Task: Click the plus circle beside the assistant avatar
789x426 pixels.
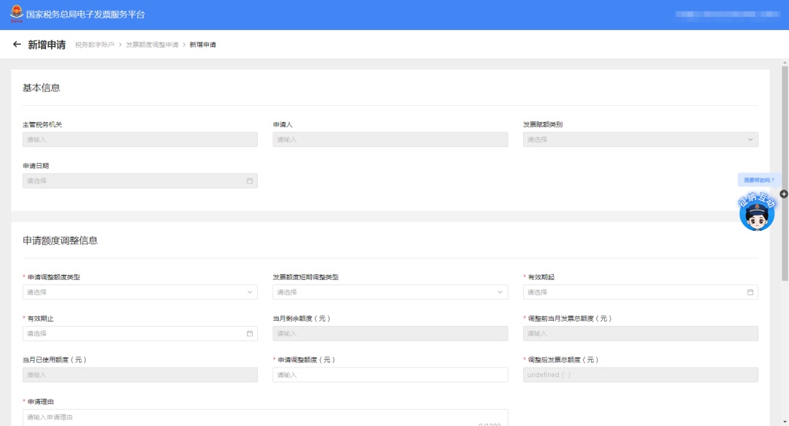Action: click(x=783, y=194)
